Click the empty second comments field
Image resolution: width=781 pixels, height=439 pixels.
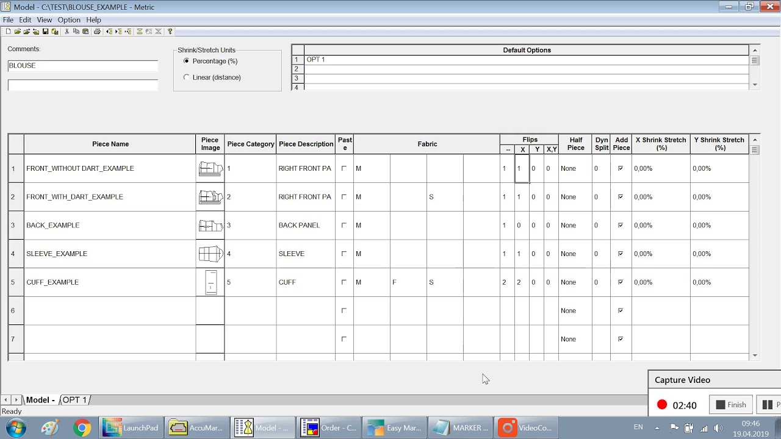pyautogui.click(x=83, y=85)
